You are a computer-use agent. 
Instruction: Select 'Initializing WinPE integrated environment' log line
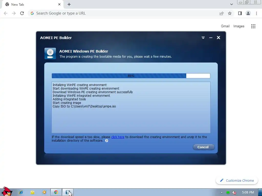tap(81, 96)
